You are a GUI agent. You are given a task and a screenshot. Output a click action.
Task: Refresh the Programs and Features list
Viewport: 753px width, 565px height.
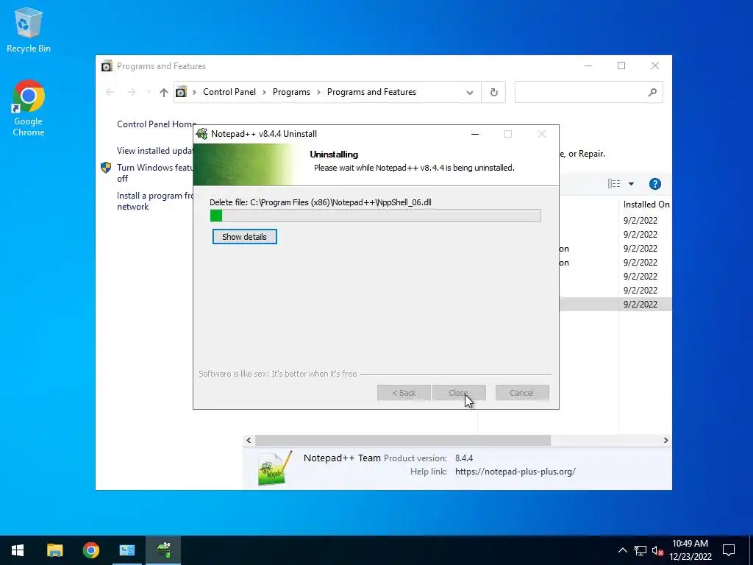(x=493, y=92)
